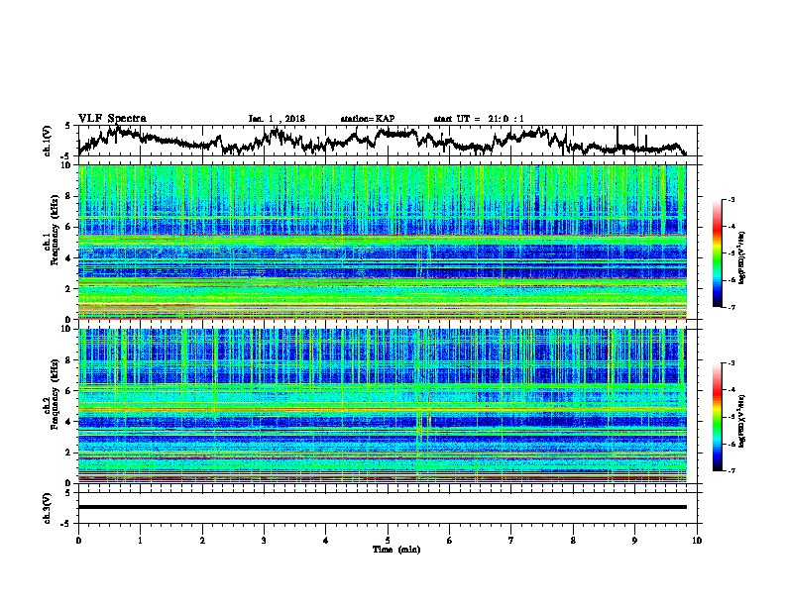Viewport: 785px width, 606px height.
Task: Click the flat black ch.3 voltage trace
Action: pyautogui.click(x=383, y=507)
